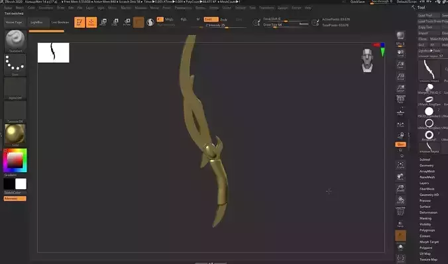The width and height of the screenshot is (448, 264).
Task: Click the BPR render icon
Action: point(400,36)
